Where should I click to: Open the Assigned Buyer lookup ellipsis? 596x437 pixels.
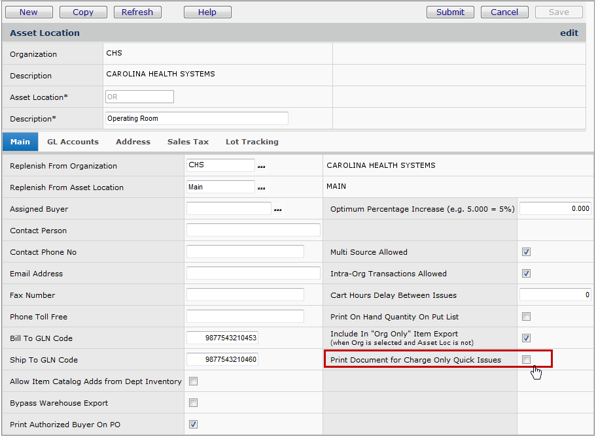coord(278,210)
